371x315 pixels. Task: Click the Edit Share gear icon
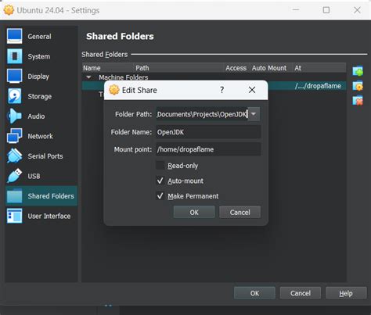[x=114, y=90]
